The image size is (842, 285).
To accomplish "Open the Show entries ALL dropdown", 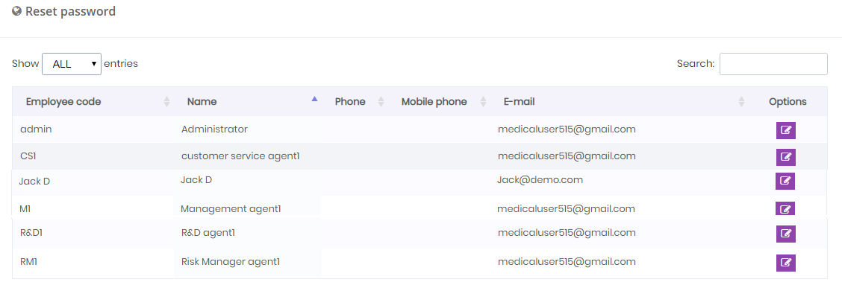I will tap(72, 64).
